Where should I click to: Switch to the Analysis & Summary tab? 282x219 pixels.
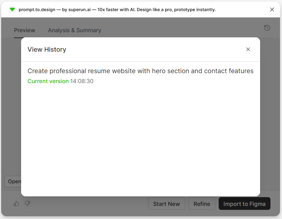74,30
